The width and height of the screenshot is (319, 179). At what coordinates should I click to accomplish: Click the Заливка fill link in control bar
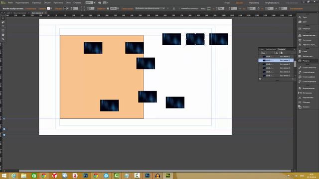click(42, 8)
